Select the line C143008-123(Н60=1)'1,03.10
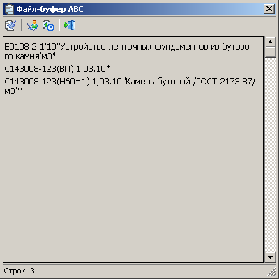The height and width of the screenshot is (279, 279). point(131,86)
